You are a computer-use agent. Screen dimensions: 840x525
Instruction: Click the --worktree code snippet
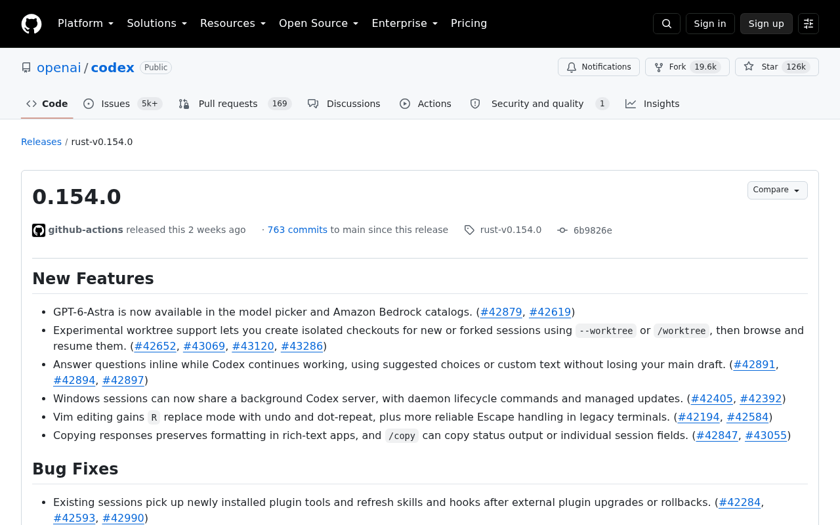pyautogui.click(x=606, y=331)
